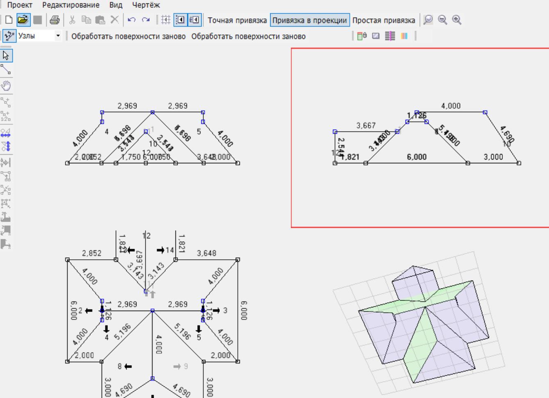
Task: Click the second Обработать поверхности заново button
Action: (248, 36)
